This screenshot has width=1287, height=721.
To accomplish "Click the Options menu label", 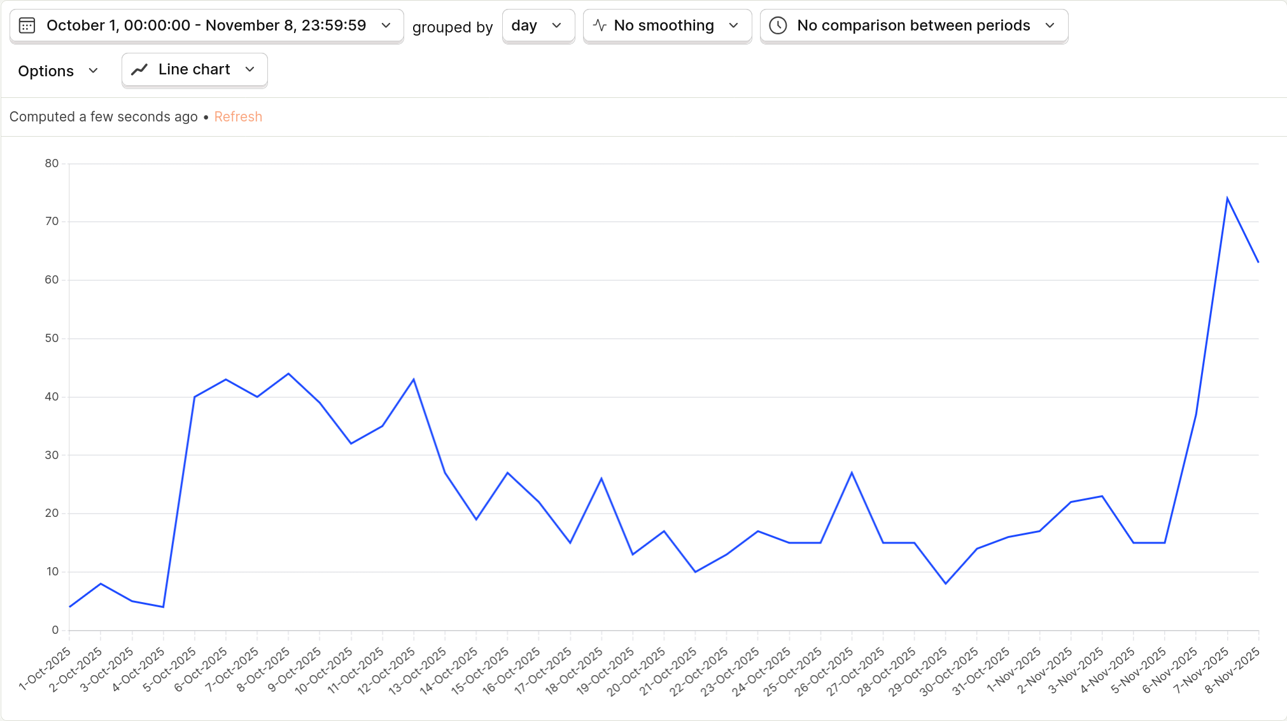I will 46,71.
